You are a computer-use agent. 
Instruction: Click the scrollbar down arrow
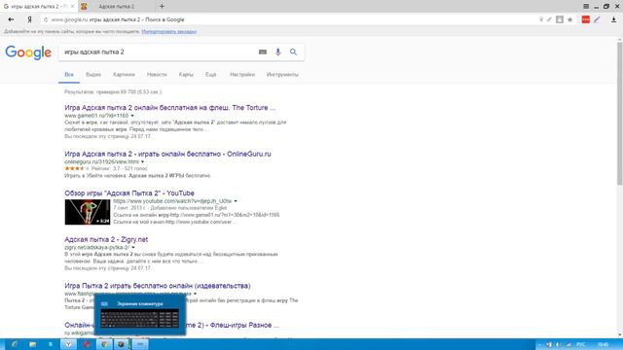coord(619,335)
